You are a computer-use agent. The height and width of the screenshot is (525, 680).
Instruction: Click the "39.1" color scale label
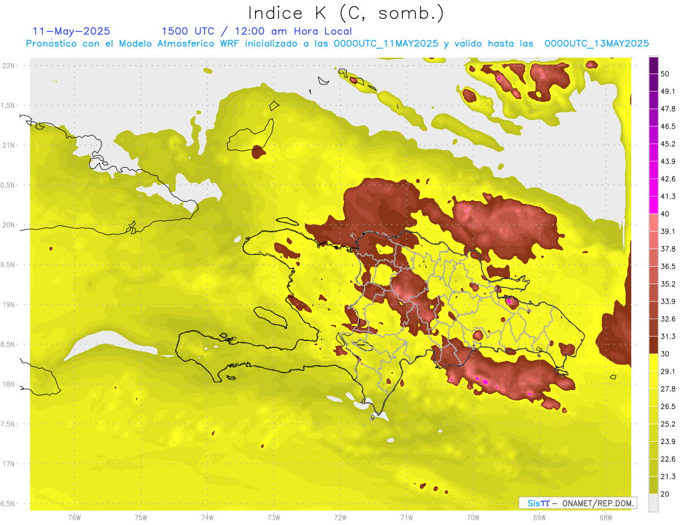pyautogui.click(x=668, y=231)
